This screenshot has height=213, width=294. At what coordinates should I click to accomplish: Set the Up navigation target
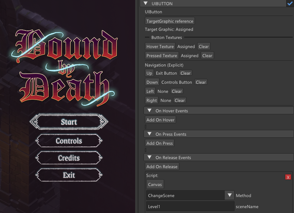(149, 73)
